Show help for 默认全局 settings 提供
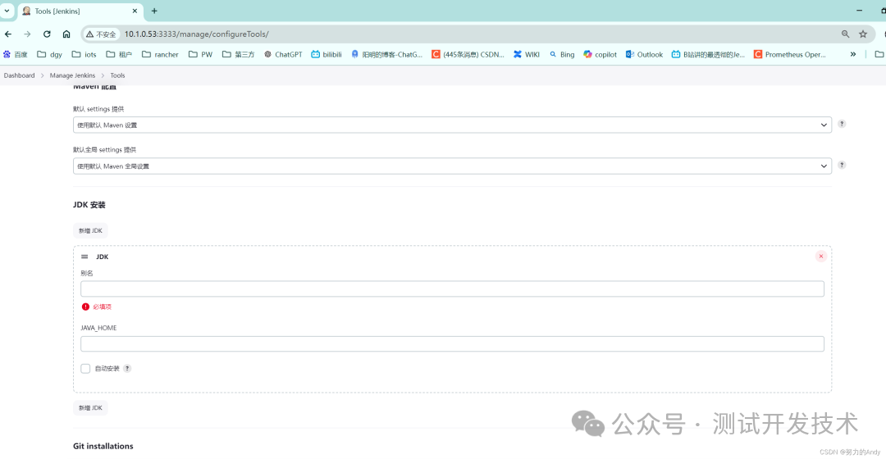886x459 pixels. (x=842, y=165)
